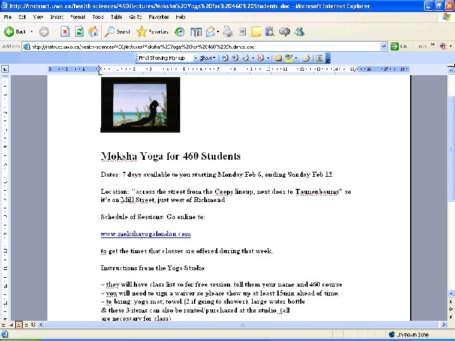The image size is (455, 341).
Task: Open the Research icon in the toolbar
Action: point(270,32)
